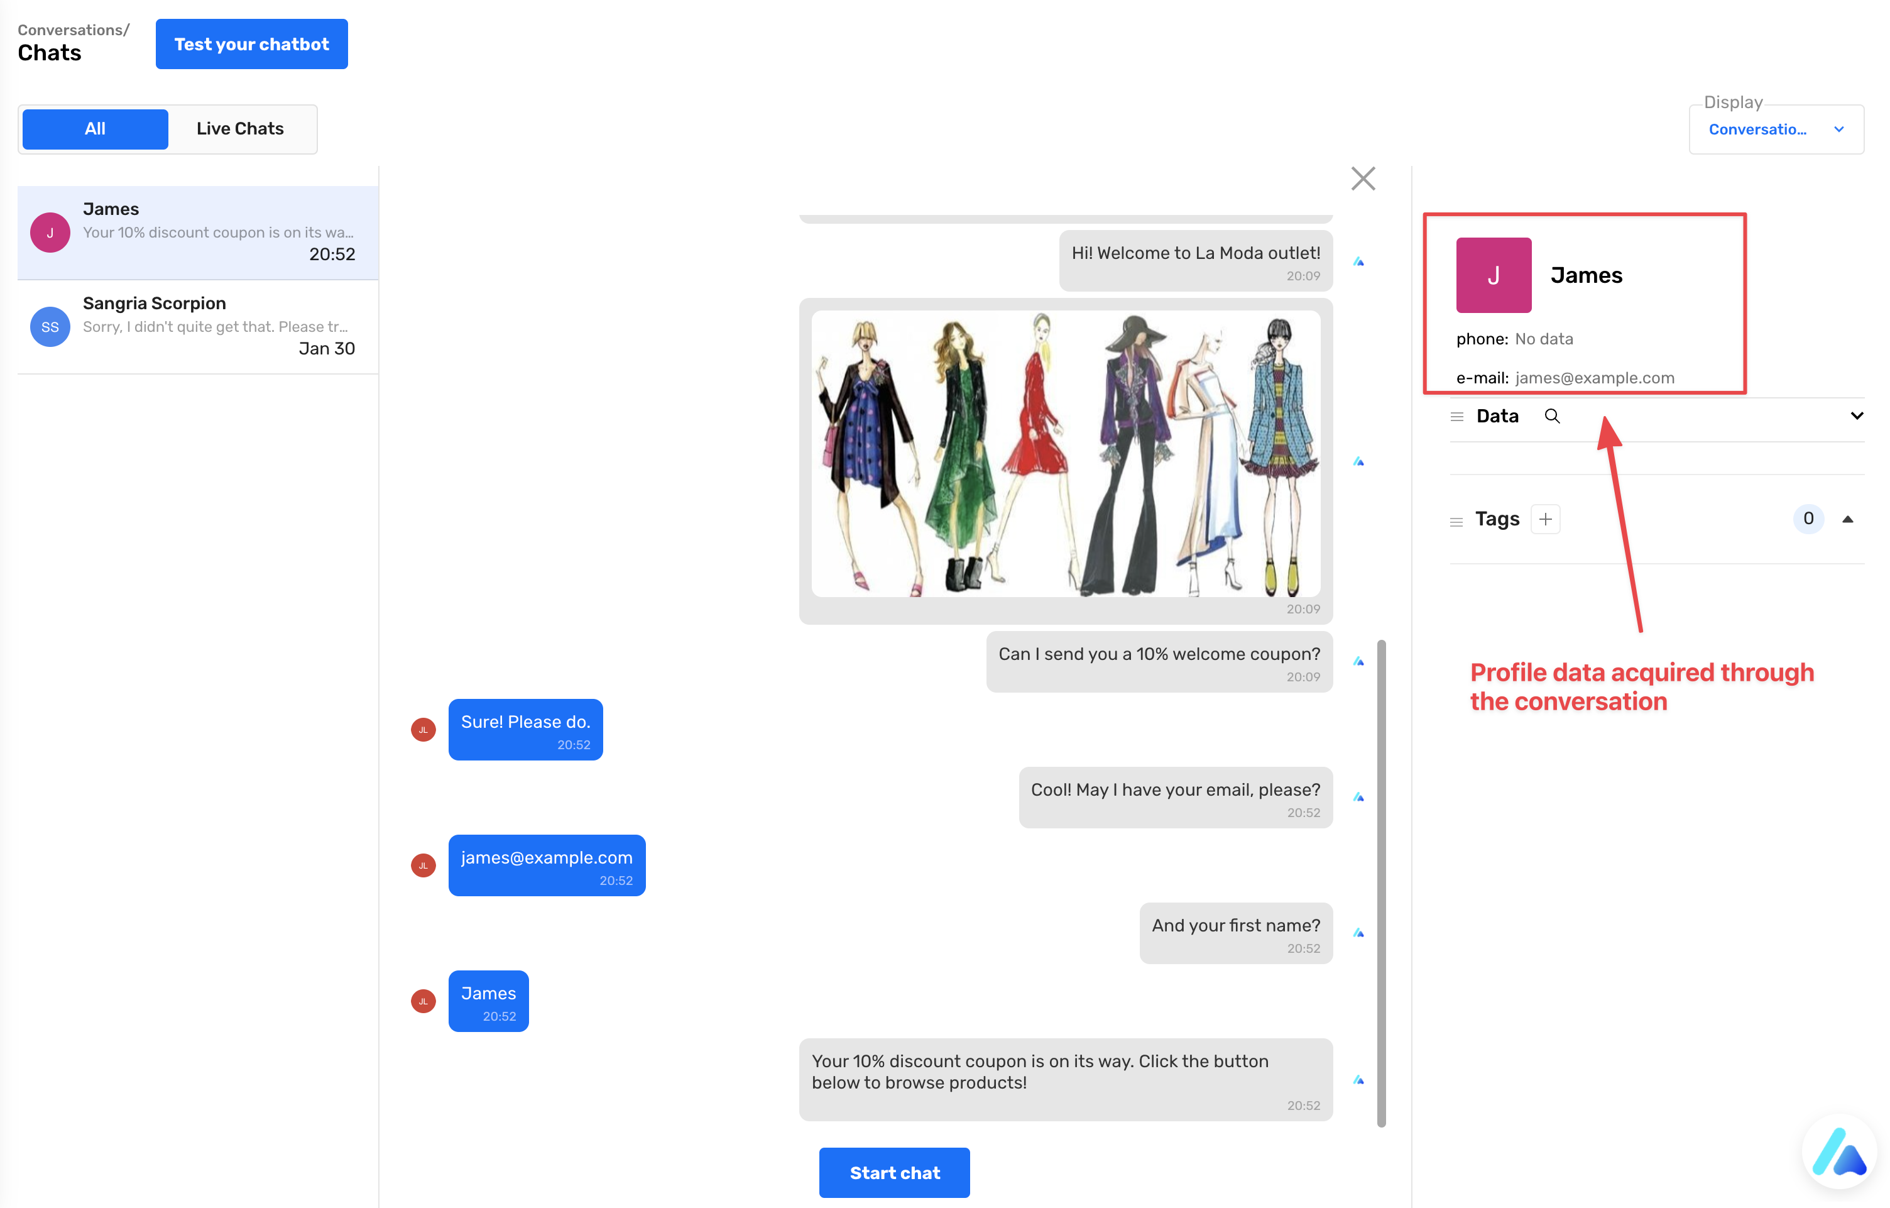
Task: Click the tags count badge showing 0
Action: point(1808,519)
